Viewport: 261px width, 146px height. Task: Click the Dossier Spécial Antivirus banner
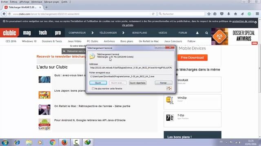coord(235,36)
